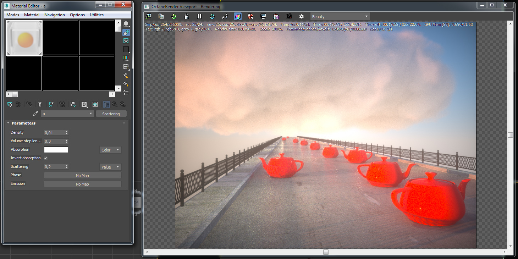This screenshot has height=259, width=518.
Task: Open material editor Options gear icon
Action: 126,75
